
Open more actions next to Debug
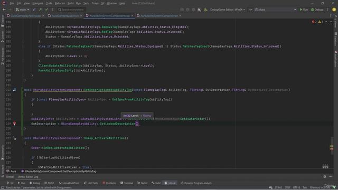coord(327,9)
